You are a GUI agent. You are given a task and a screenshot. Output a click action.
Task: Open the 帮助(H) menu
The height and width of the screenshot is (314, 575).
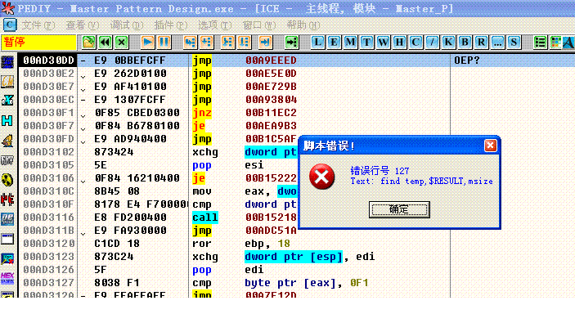point(303,25)
